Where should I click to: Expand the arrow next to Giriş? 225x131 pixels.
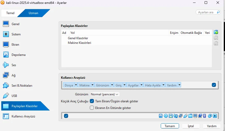(x=124, y=85)
